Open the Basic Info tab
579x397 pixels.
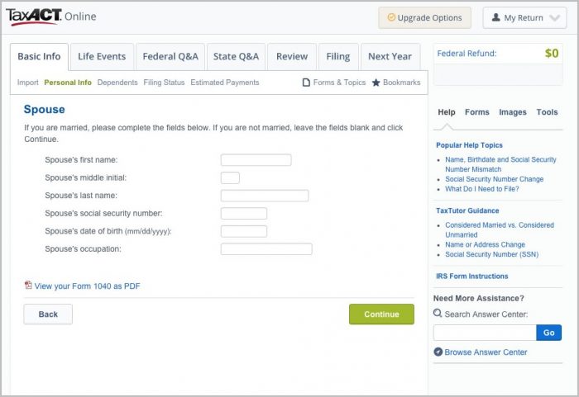(39, 56)
